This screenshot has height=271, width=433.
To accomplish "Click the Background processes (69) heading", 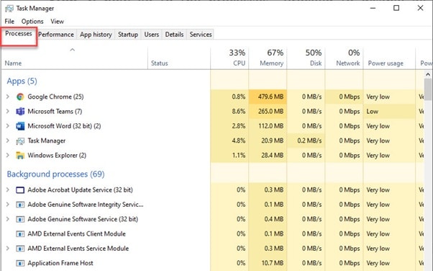I will 56,174.
